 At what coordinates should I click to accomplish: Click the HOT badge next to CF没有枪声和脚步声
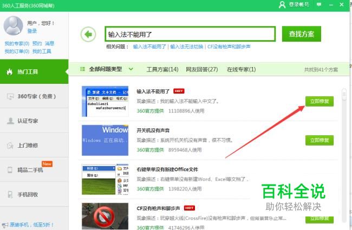[x=189, y=208]
